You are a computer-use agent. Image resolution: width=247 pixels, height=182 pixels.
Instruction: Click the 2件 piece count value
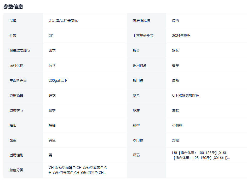pyautogui.click(x=51, y=36)
